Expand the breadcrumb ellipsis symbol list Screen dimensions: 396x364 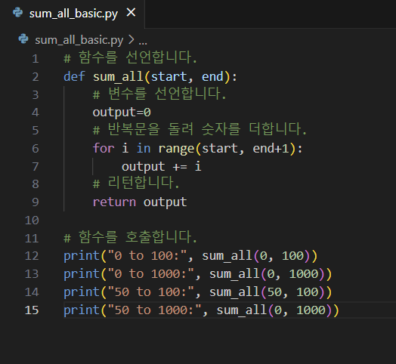tap(143, 42)
